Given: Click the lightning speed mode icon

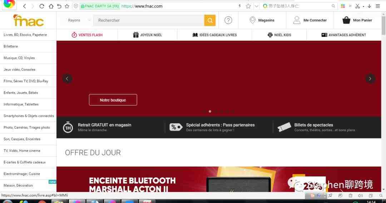Looking at the screenshot, I should pos(239,6).
